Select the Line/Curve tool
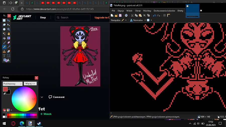226x127 pixels. click(x=9, y=56)
